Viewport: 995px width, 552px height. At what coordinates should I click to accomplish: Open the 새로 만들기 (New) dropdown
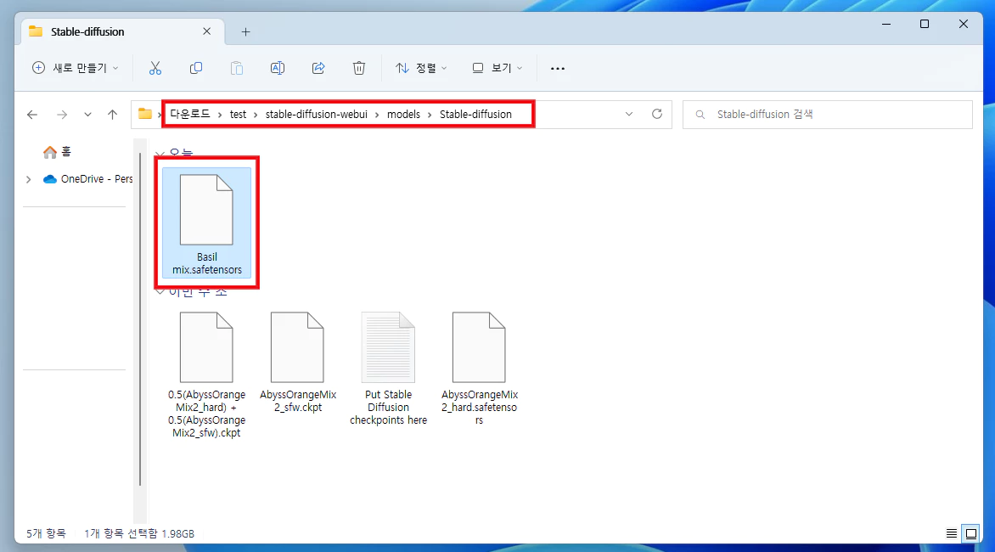tap(76, 68)
